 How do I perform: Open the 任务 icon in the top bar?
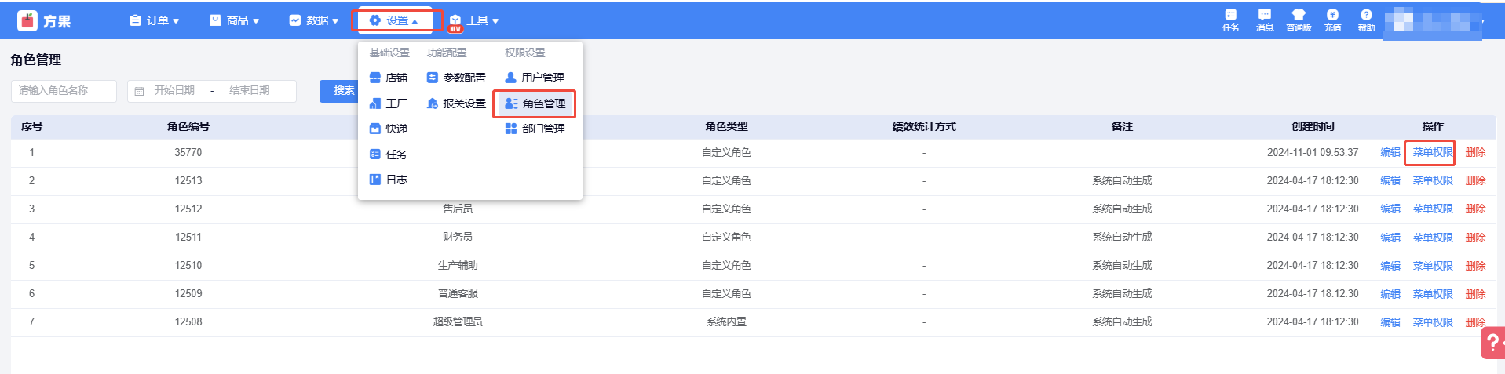click(1230, 20)
